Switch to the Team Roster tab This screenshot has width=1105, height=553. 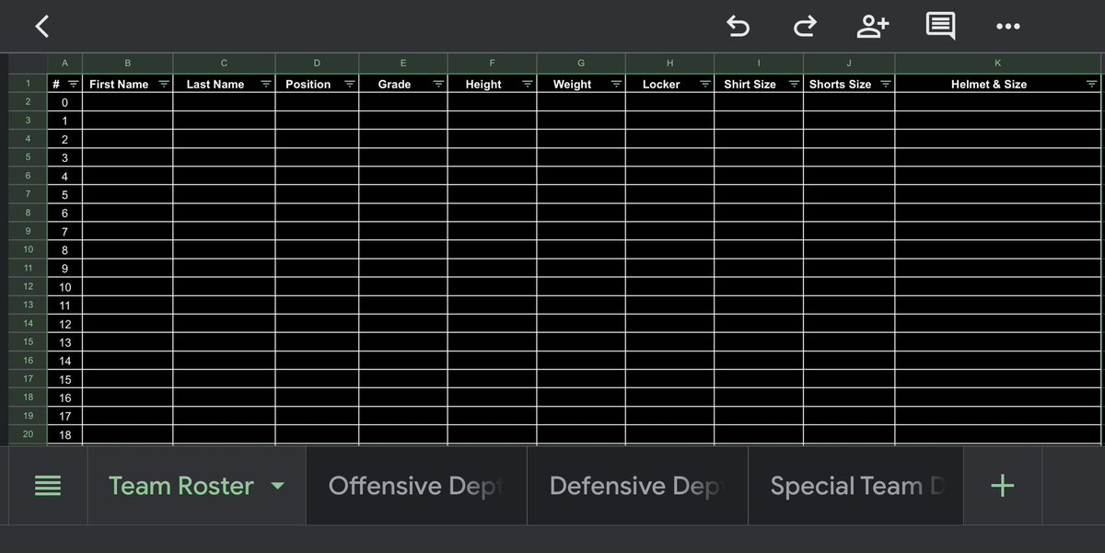[196, 486]
